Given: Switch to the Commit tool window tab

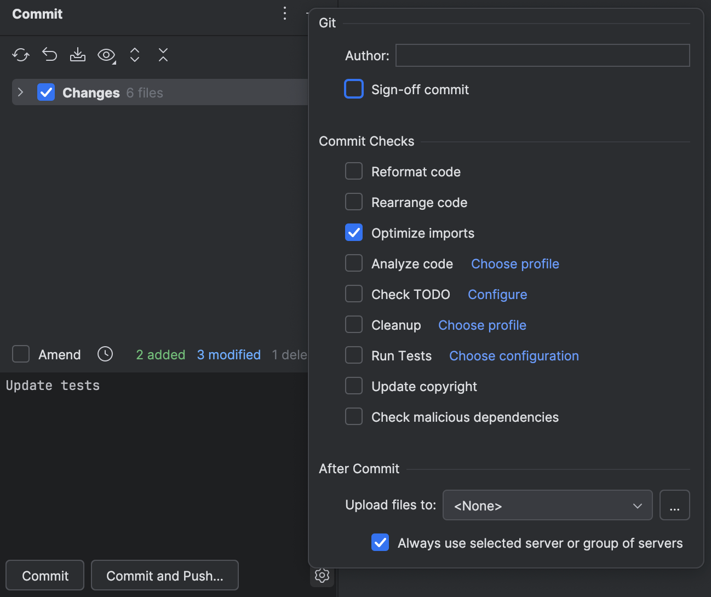Looking at the screenshot, I should point(37,14).
